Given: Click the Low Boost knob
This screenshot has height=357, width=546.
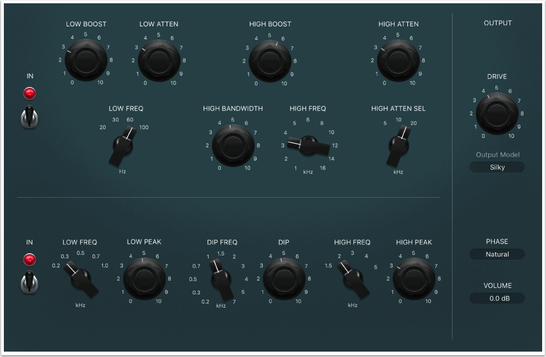Looking at the screenshot, I should [x=85, y=59].
